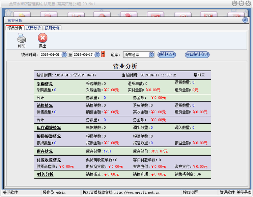Expand the 所有仓库 warehouse combo box
This screenshot has width=253, height=197.
(x=151, y=55)
